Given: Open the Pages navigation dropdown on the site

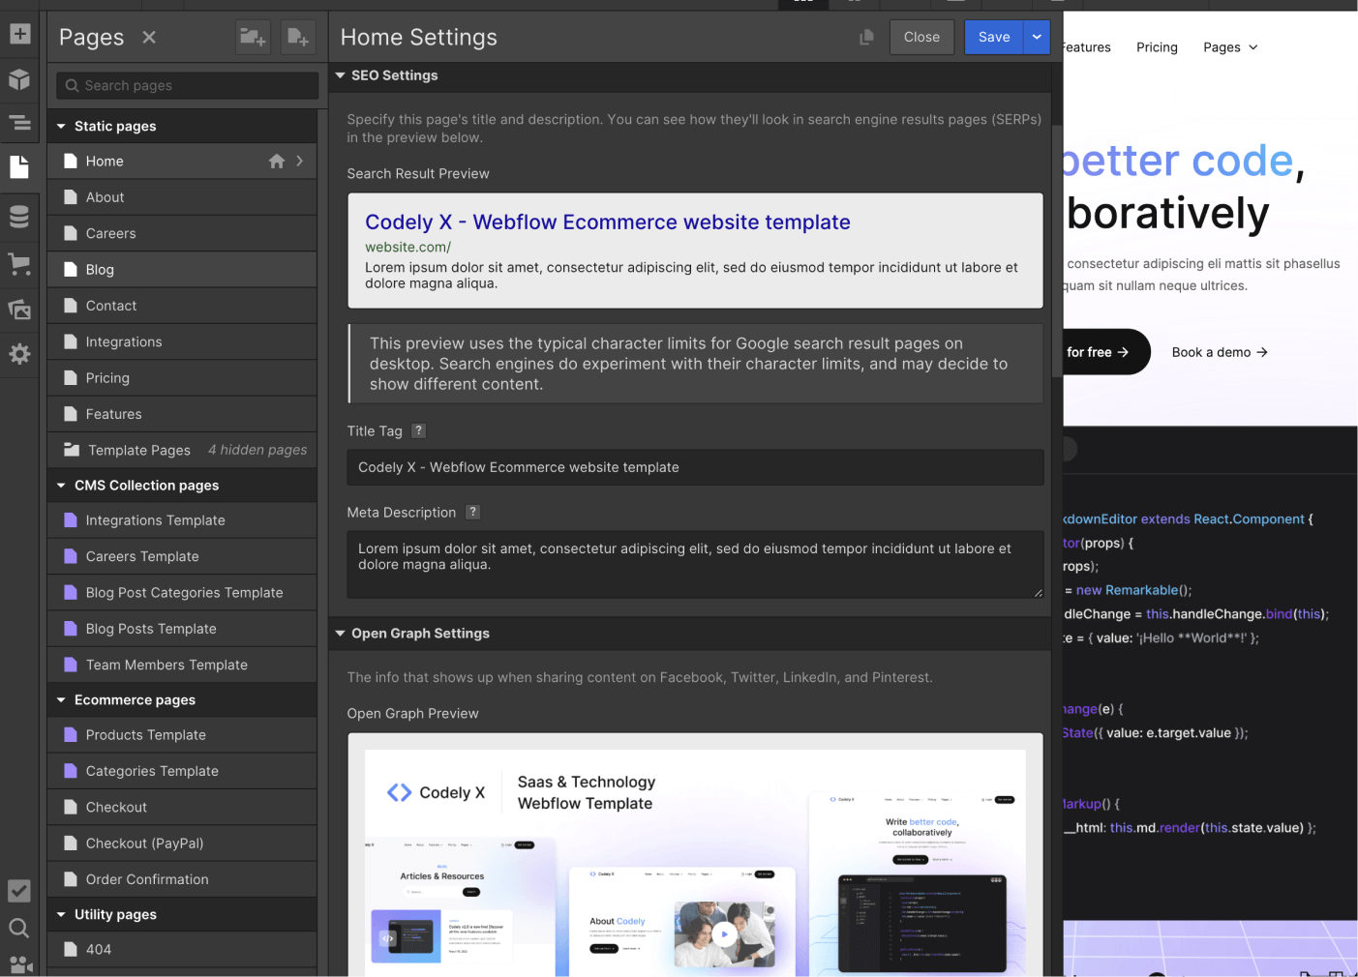Looking at the screenshot, I should pos(1230,46).
